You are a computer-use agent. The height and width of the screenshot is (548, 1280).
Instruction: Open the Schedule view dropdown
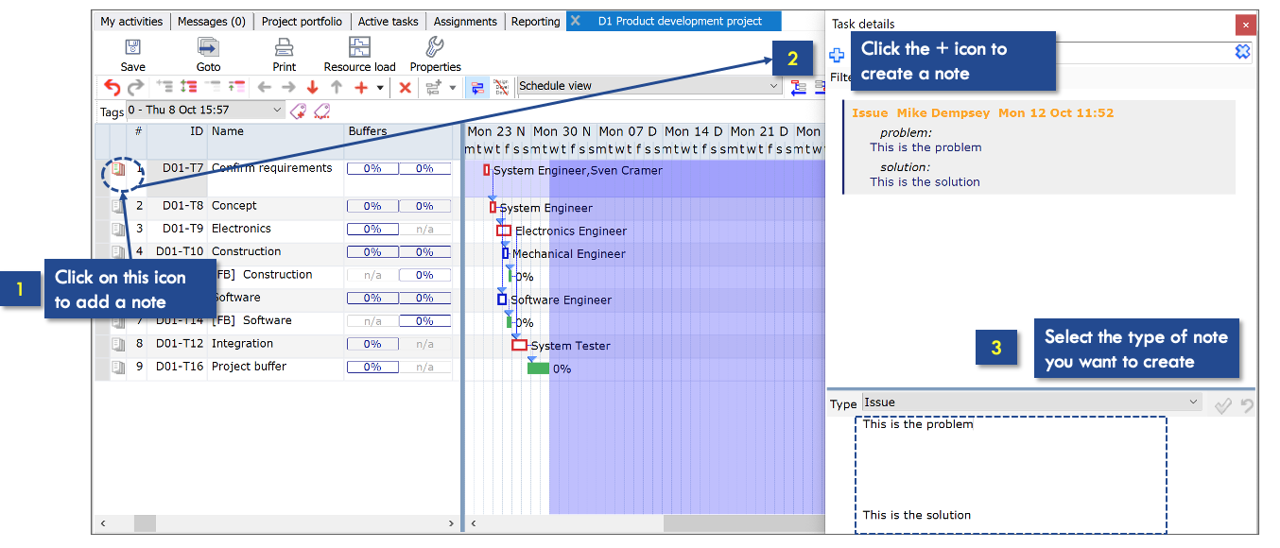pos(649,86)
